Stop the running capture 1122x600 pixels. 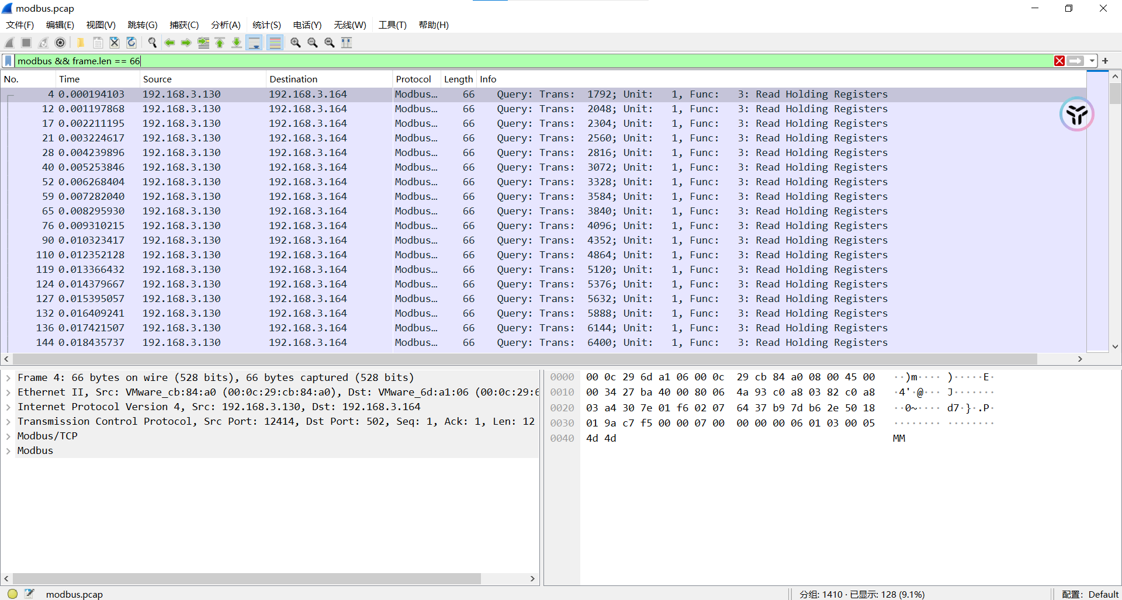coord(26,43)
